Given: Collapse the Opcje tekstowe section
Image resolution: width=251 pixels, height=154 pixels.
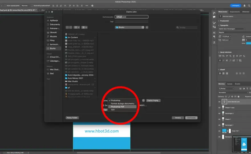Looking at the screenshot, I should pos(219,52).
